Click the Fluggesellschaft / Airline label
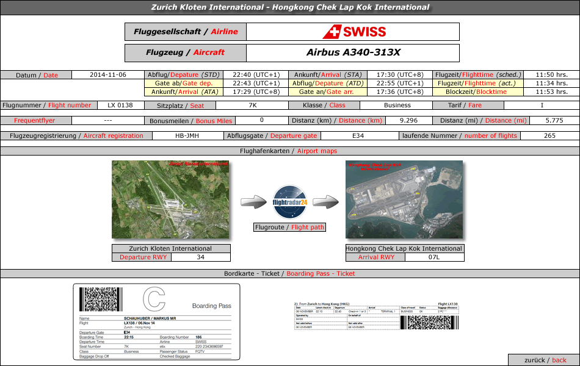Viewport: 580px width, 366px height. (186, 32)
